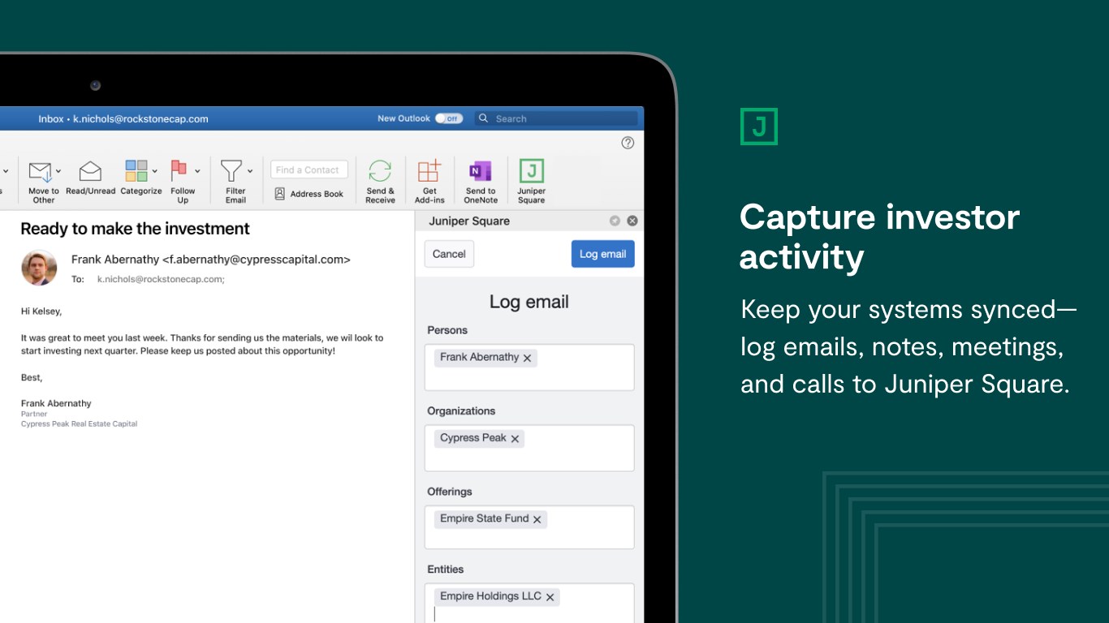
Task: Remove the Cypress Peak organization tag
Action: (x=515, y=439)
